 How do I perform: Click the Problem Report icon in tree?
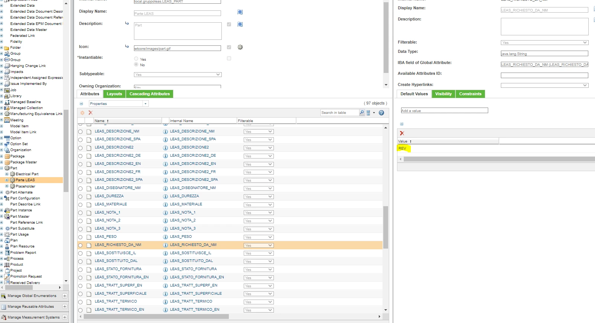[x=7, y=253]
